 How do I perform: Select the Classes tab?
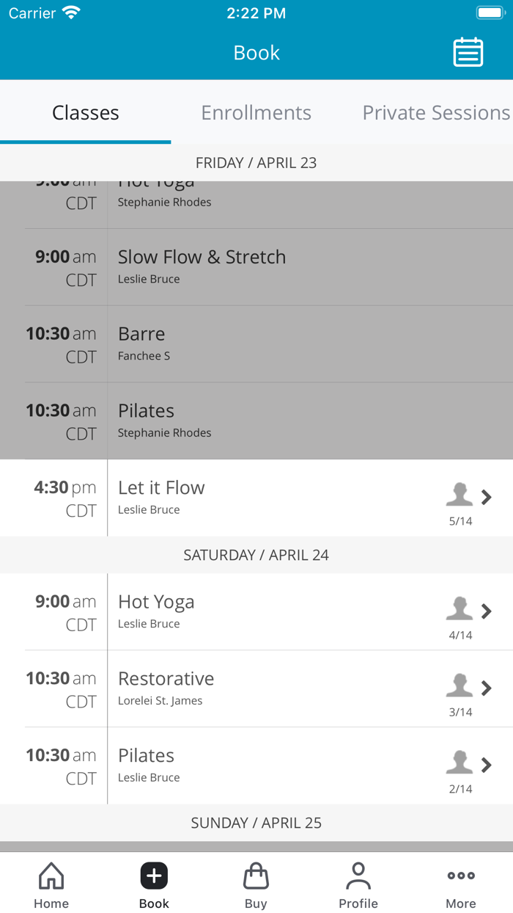tap(85, 112)
